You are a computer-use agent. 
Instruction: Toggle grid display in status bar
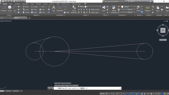(x=107, y=94)
